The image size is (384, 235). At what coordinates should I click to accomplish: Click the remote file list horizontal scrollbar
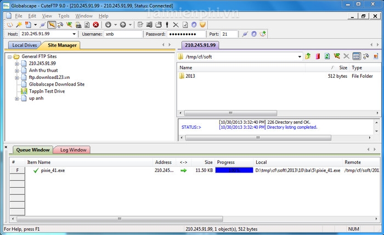coord(230,113)
